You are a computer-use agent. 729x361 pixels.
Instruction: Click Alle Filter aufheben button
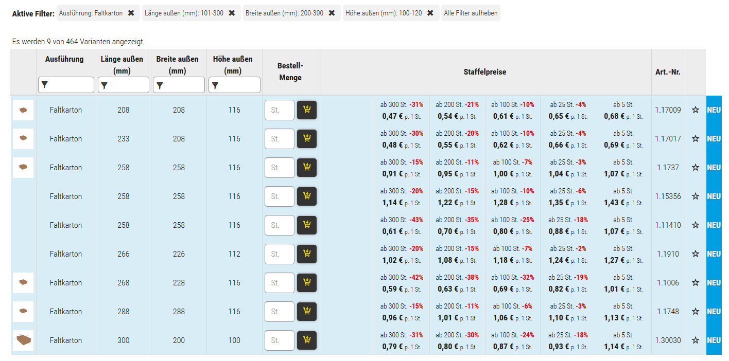tap(471, 13)
